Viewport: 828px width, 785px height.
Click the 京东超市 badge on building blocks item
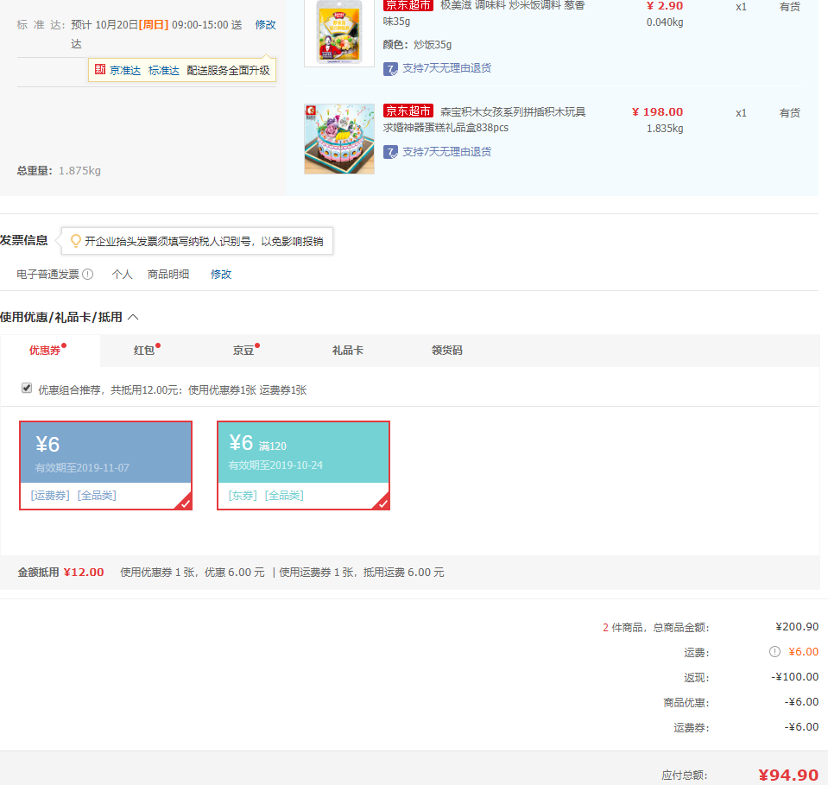coord(408,111)
